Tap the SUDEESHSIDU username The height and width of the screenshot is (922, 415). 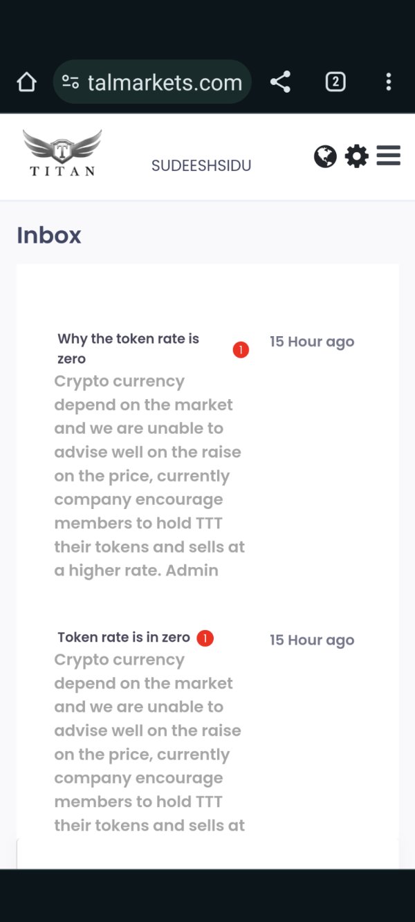coord(201,166)
